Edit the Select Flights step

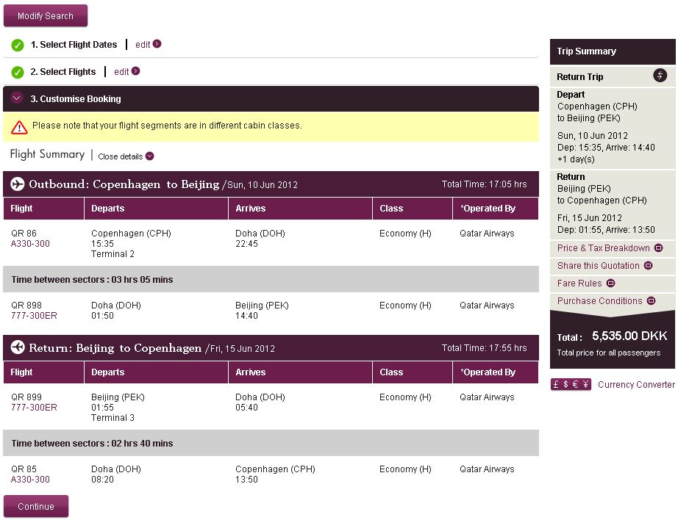126,72
